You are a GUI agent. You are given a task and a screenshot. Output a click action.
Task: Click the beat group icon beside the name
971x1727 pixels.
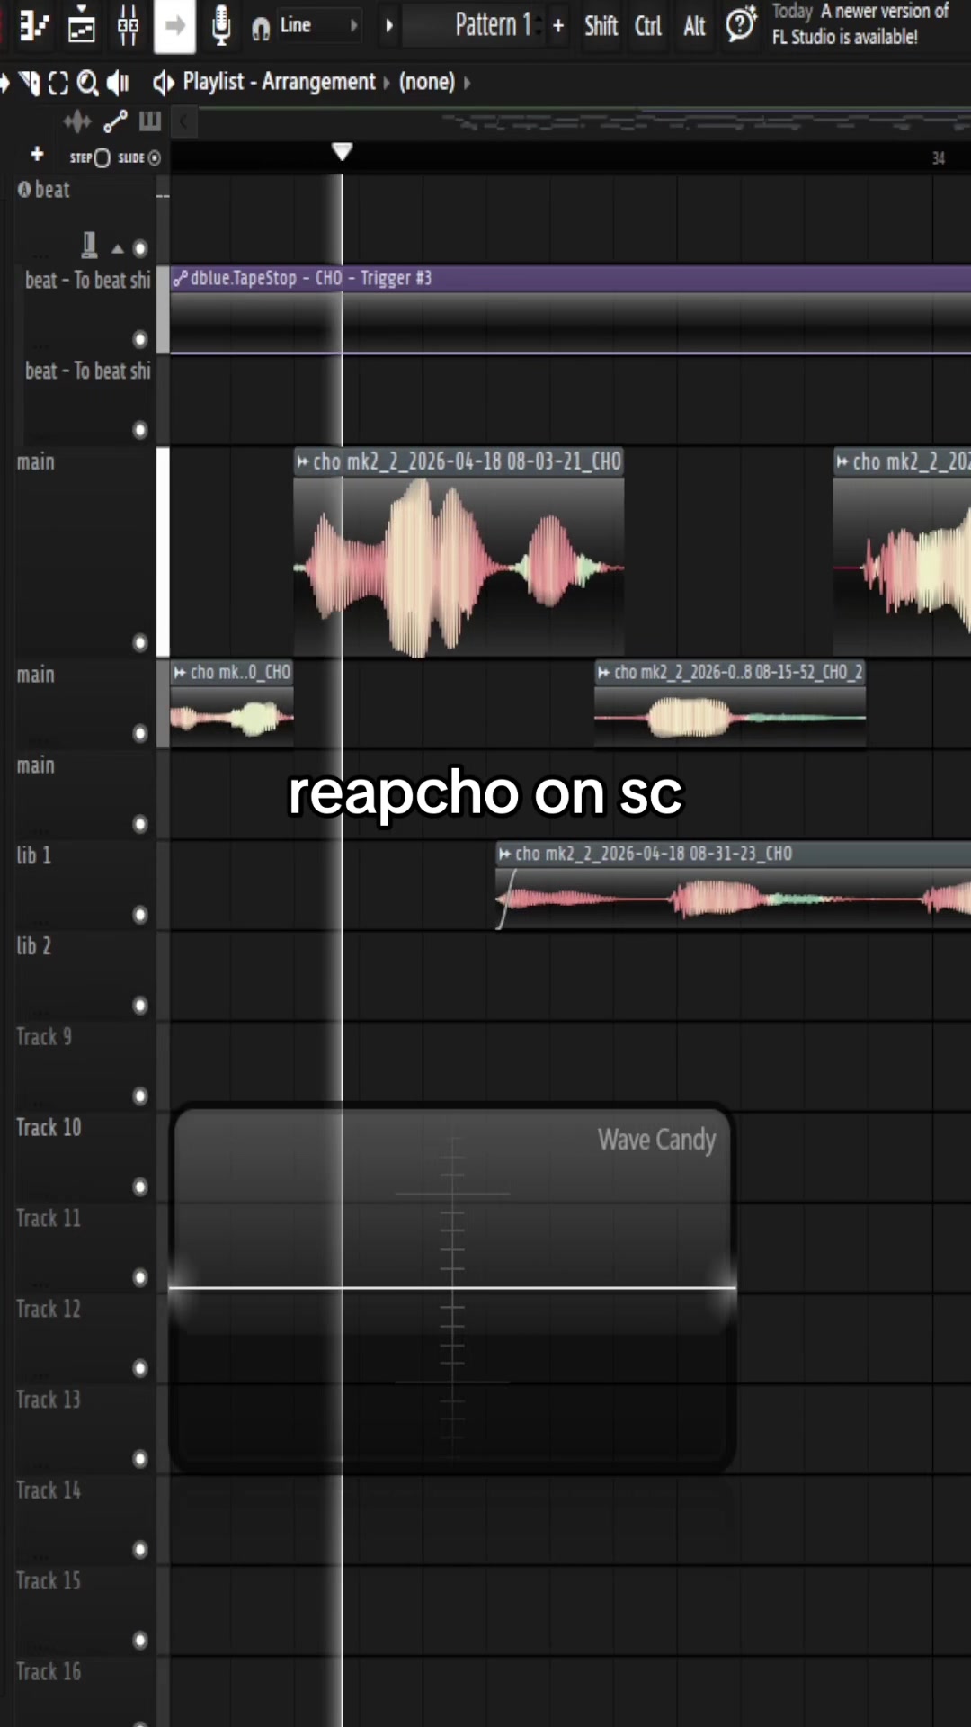[24, 190]
